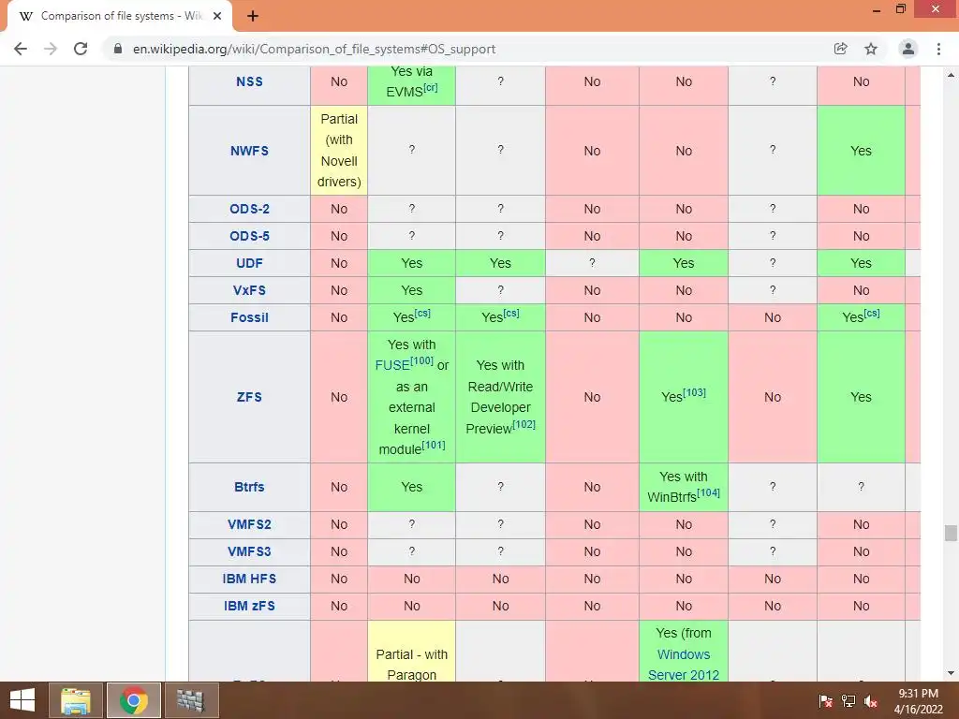The image size is (959, 719).
Task: Open the Windows Server 2012 link
Action: (684, 665)
